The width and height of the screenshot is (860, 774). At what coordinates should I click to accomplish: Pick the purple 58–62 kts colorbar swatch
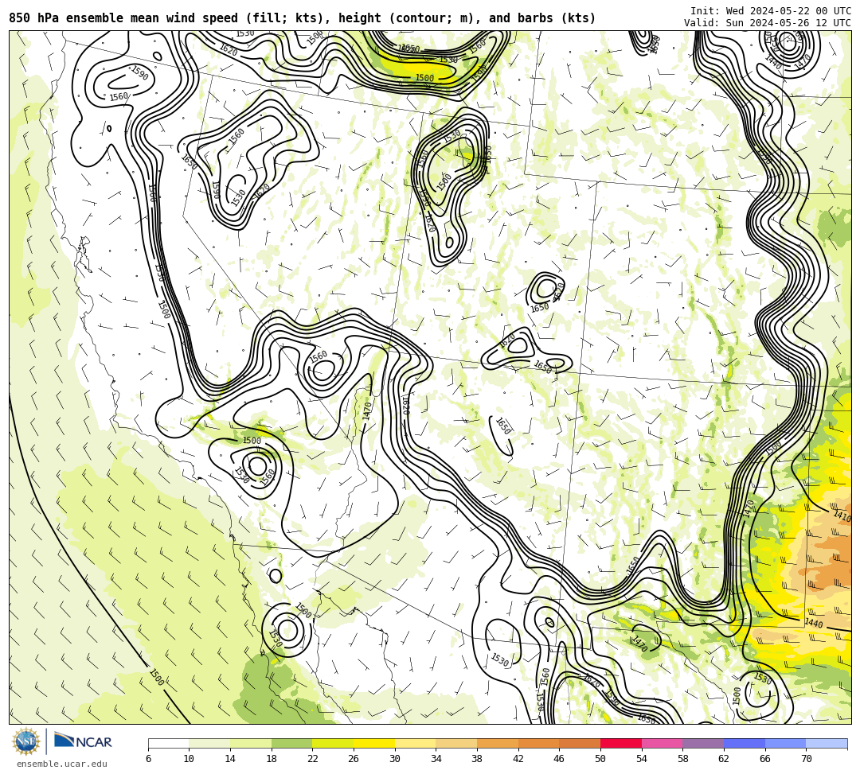pos(703,743)
